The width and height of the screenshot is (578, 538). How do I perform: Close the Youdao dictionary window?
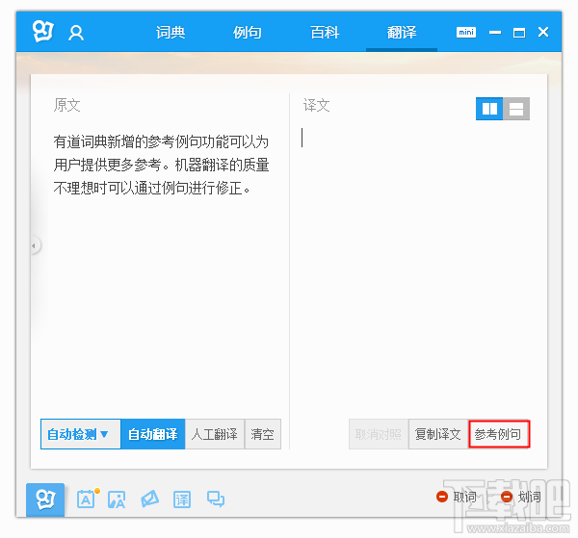tap(543, 32)
